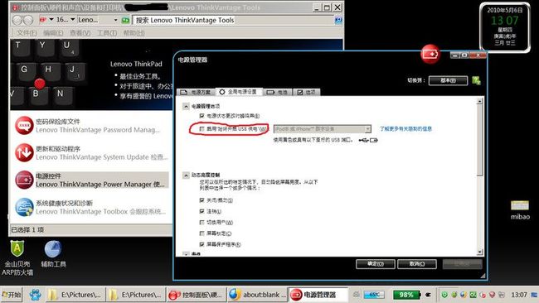
Task: Check the 屏幕锁定 checkbox
Action: click(202, 233)
